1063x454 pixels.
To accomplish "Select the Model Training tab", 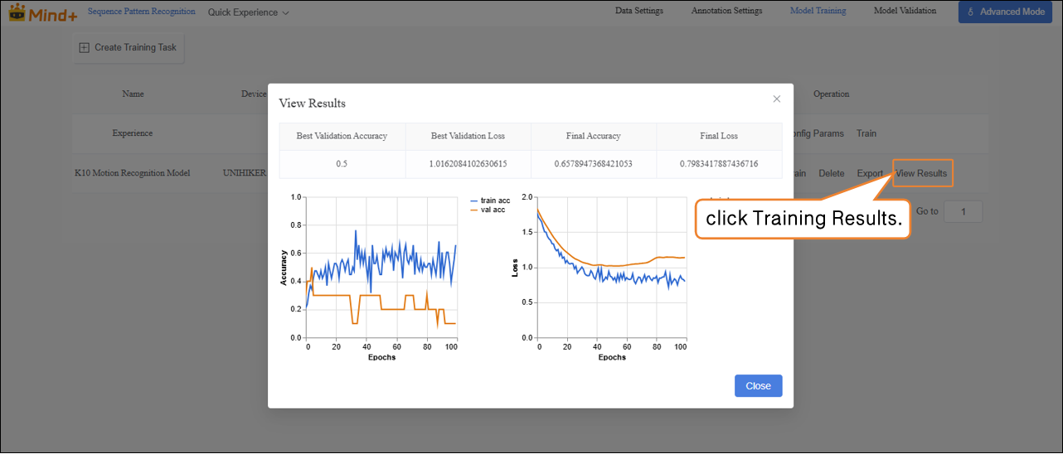I will [x=818, y=12].
